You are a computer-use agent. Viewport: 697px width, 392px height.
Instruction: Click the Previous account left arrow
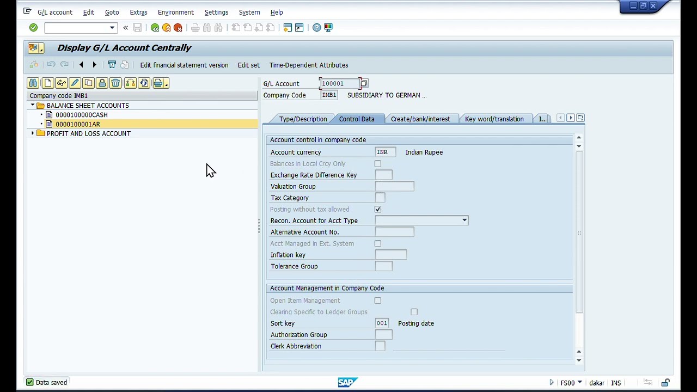[x=81, y=65]
